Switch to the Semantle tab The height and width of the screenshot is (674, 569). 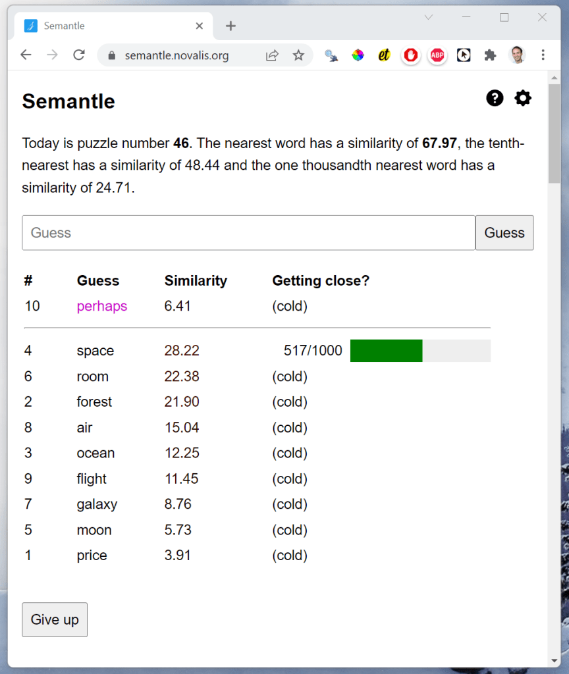click(x=105, y=26)
